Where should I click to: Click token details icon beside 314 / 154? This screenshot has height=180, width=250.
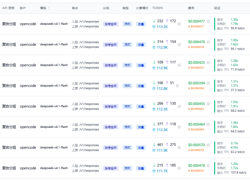tap(179, 44)
